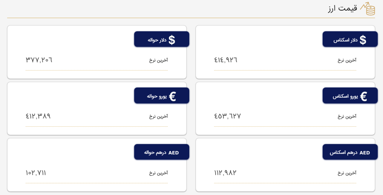The width and height of the screenshot is (383, 195).
Task: Click the latest rate value for یورو اسکناس
Action: point(227,116)
